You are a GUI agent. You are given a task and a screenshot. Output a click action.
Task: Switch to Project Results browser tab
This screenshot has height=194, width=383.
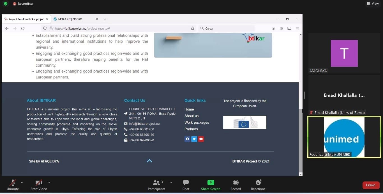click(x=26, y=19)
